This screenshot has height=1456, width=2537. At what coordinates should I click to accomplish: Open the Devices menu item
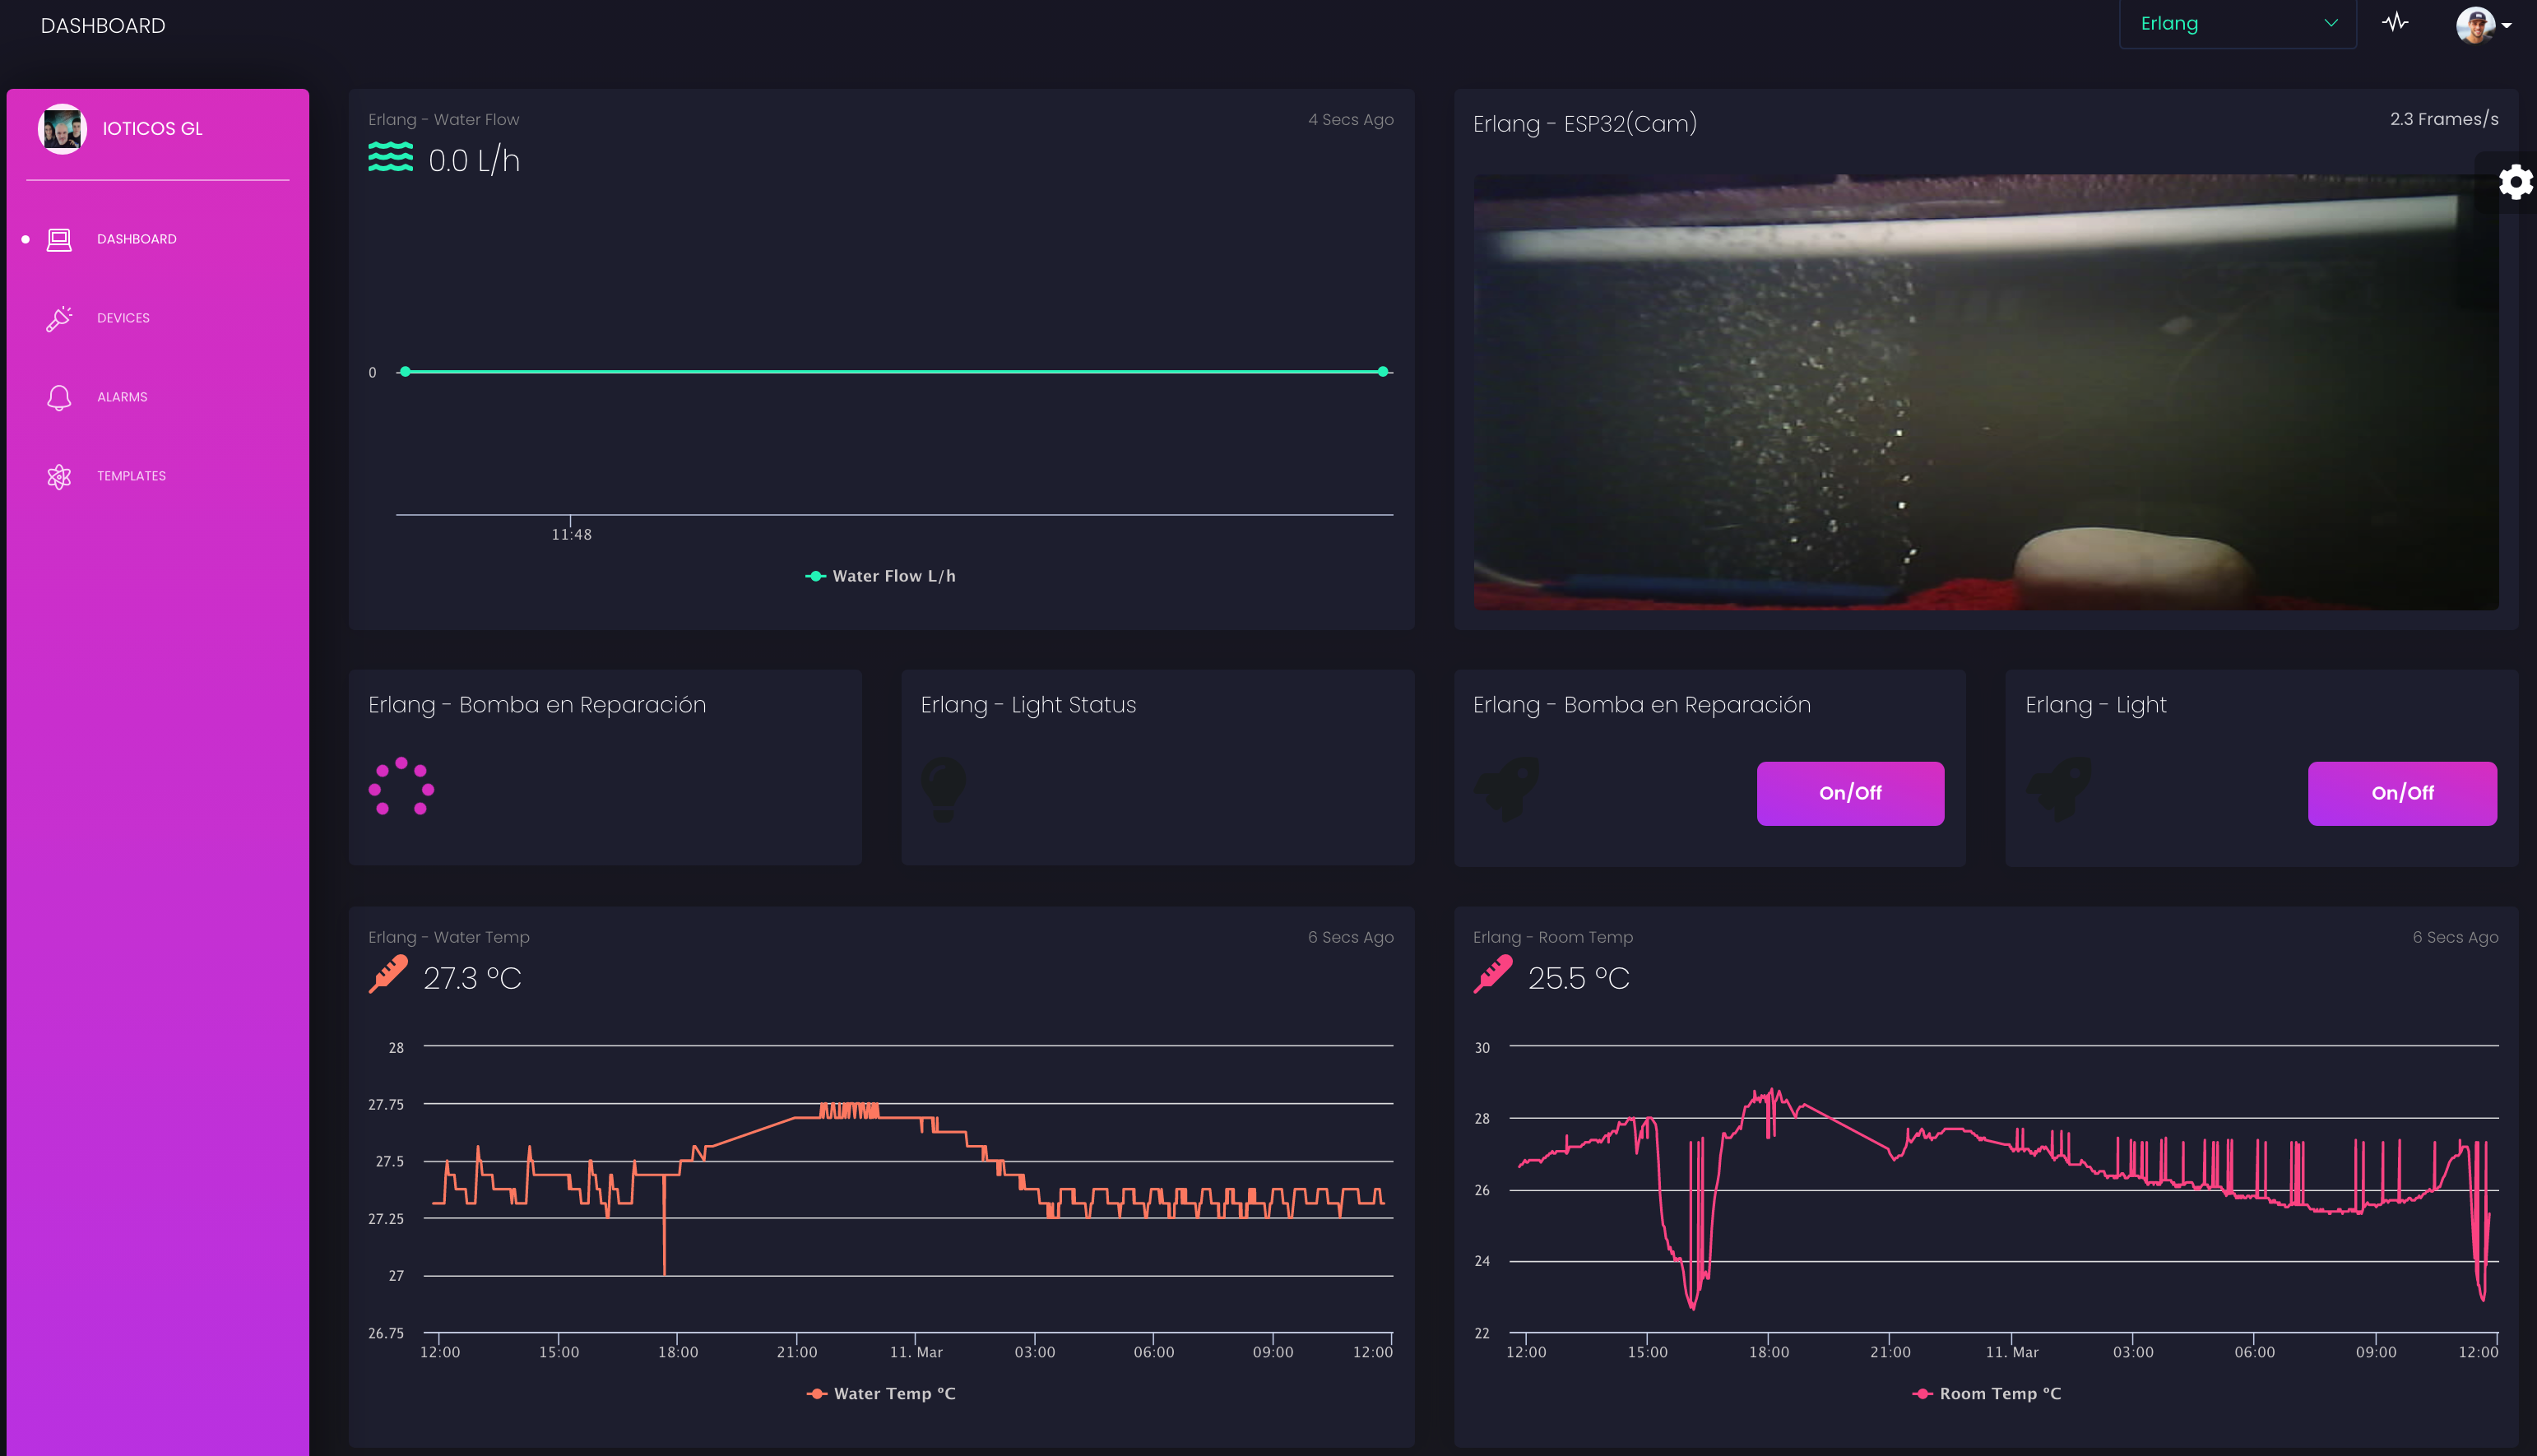click(x=123, y=318)
